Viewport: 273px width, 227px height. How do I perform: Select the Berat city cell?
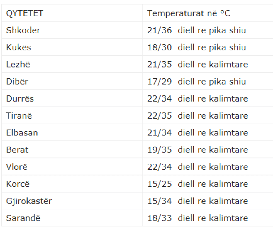click(x=17, y=150)
